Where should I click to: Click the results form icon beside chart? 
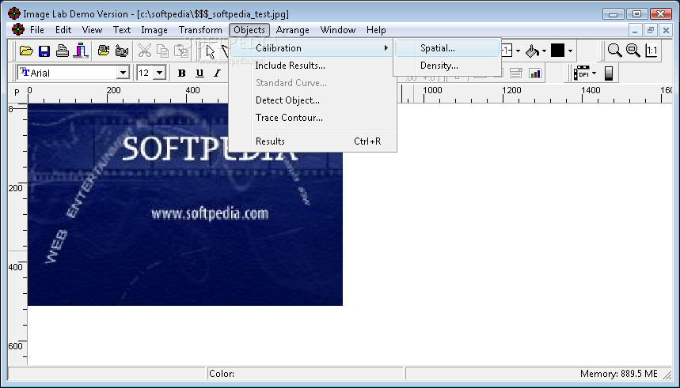516,73
